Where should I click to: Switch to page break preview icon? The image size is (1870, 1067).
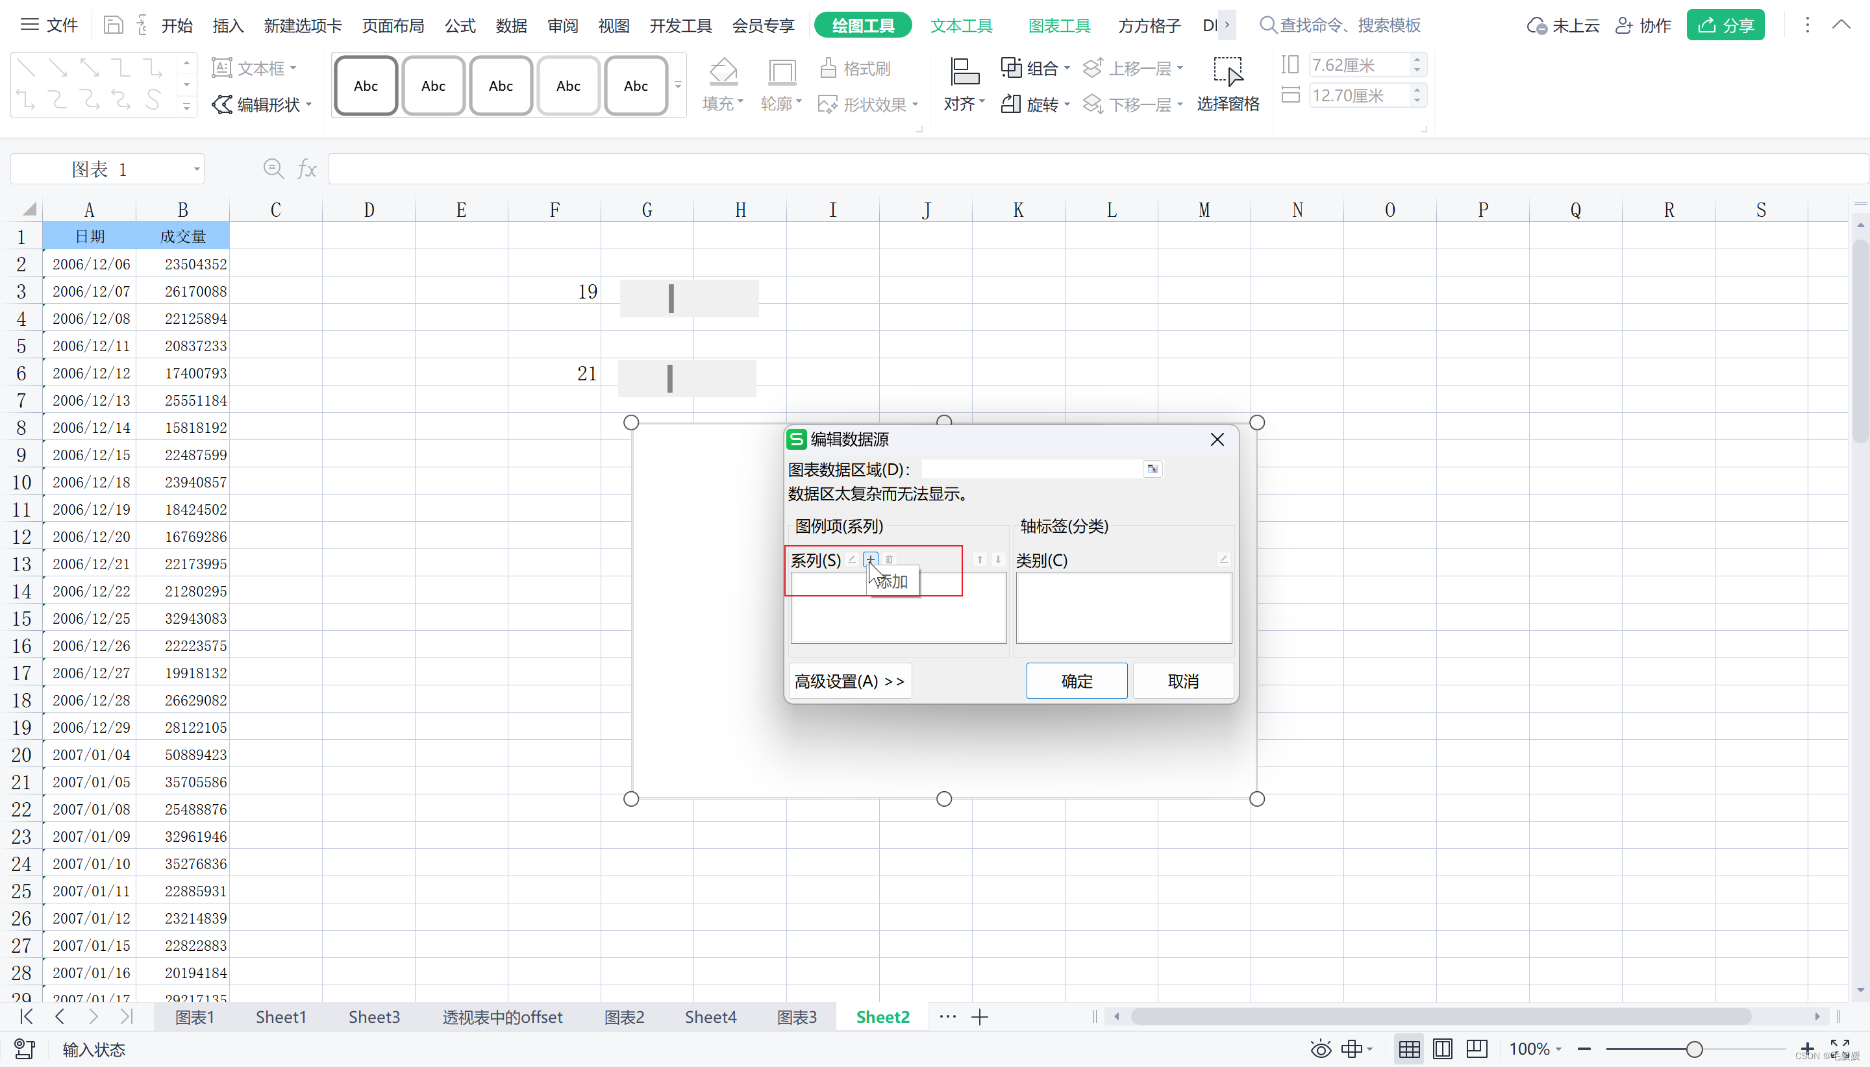(x=1477, y=1049)
